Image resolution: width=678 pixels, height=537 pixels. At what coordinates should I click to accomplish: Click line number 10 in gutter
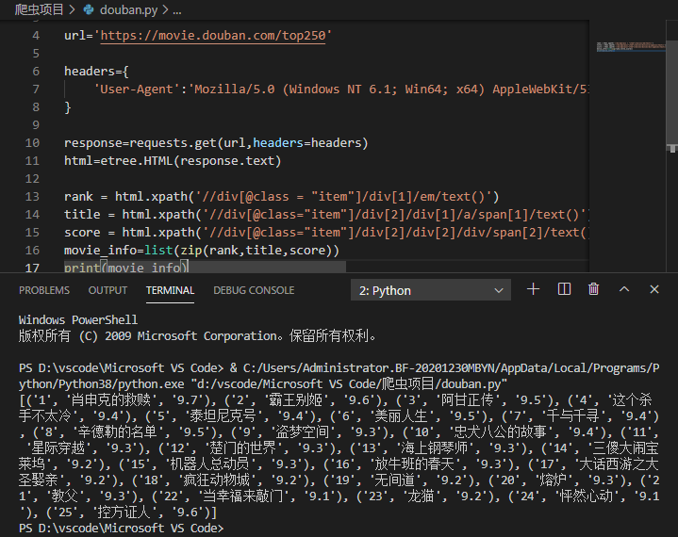click(x=32, y=142)
